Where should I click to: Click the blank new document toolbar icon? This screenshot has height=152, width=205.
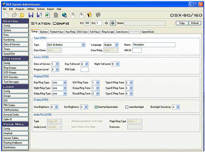[6, 15]
